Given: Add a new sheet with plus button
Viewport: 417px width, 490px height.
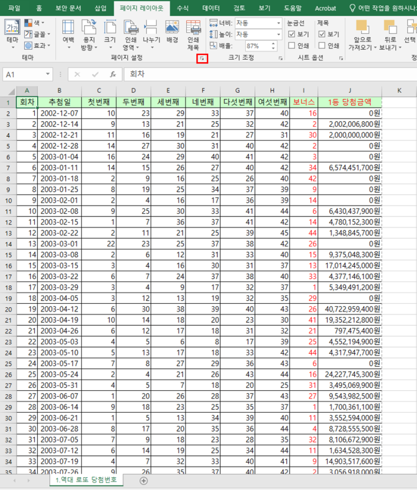Looking at the screenshot, I should [x=143, y=481].
